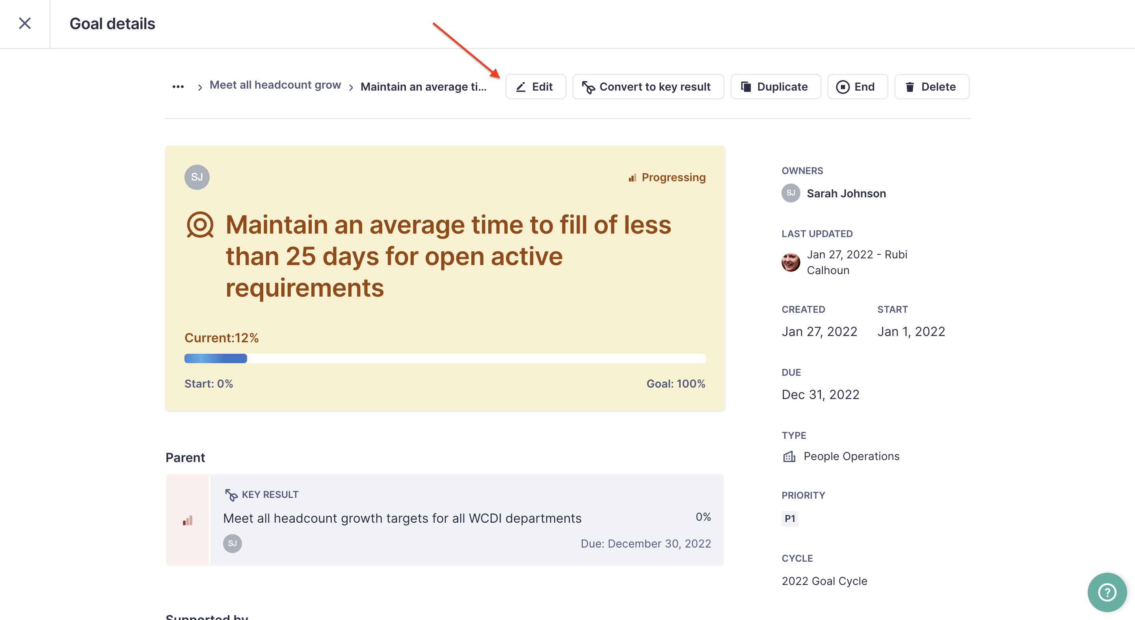1135x620 pixels.
Task: Click the Progressing bar-chart status icon
Action: [x=632, y=177]
